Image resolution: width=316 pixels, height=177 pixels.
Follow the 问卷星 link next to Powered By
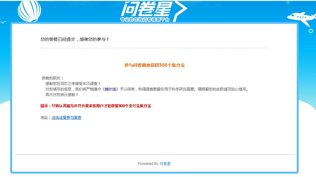[165, 163]
